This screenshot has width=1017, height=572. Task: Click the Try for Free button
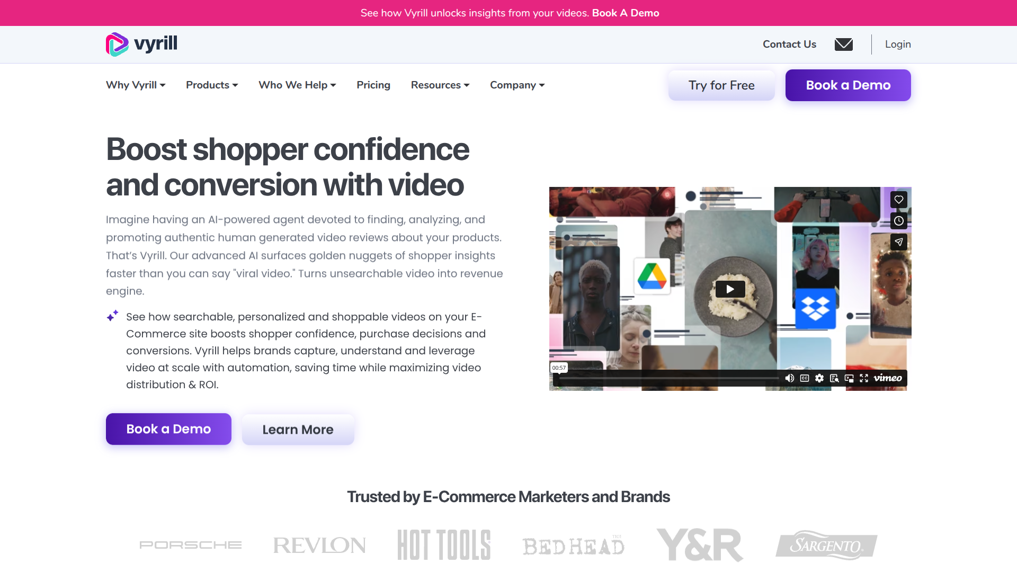(x=721, y=85)
